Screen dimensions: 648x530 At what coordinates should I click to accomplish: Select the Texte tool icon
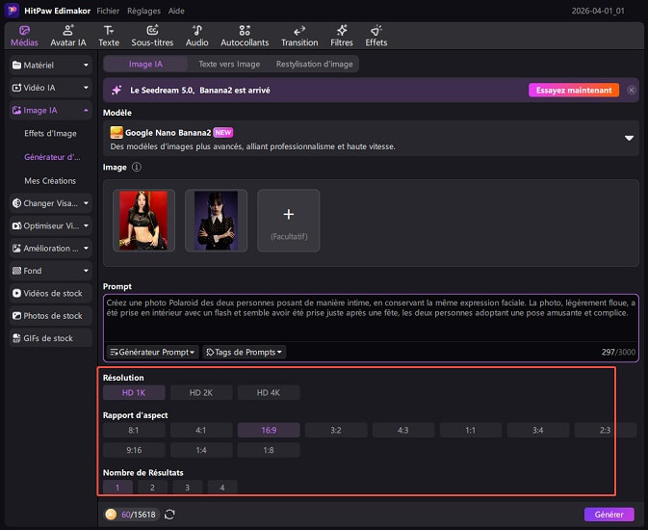click(x=109, y=36)
